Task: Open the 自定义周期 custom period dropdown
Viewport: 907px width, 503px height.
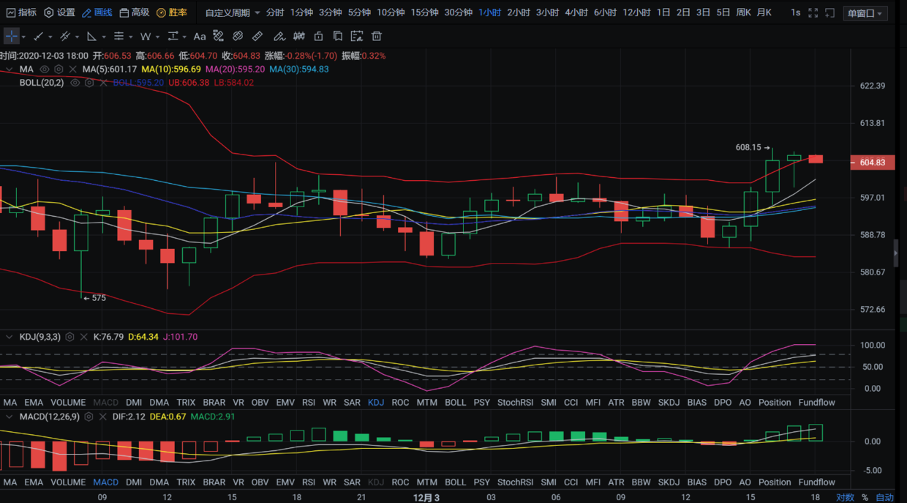Action: coord(233,13)
